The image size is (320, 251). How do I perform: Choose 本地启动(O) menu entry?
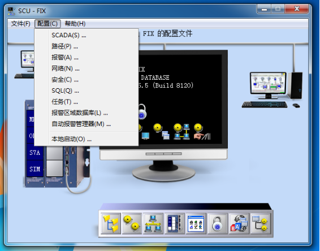[x=87, y=139]
